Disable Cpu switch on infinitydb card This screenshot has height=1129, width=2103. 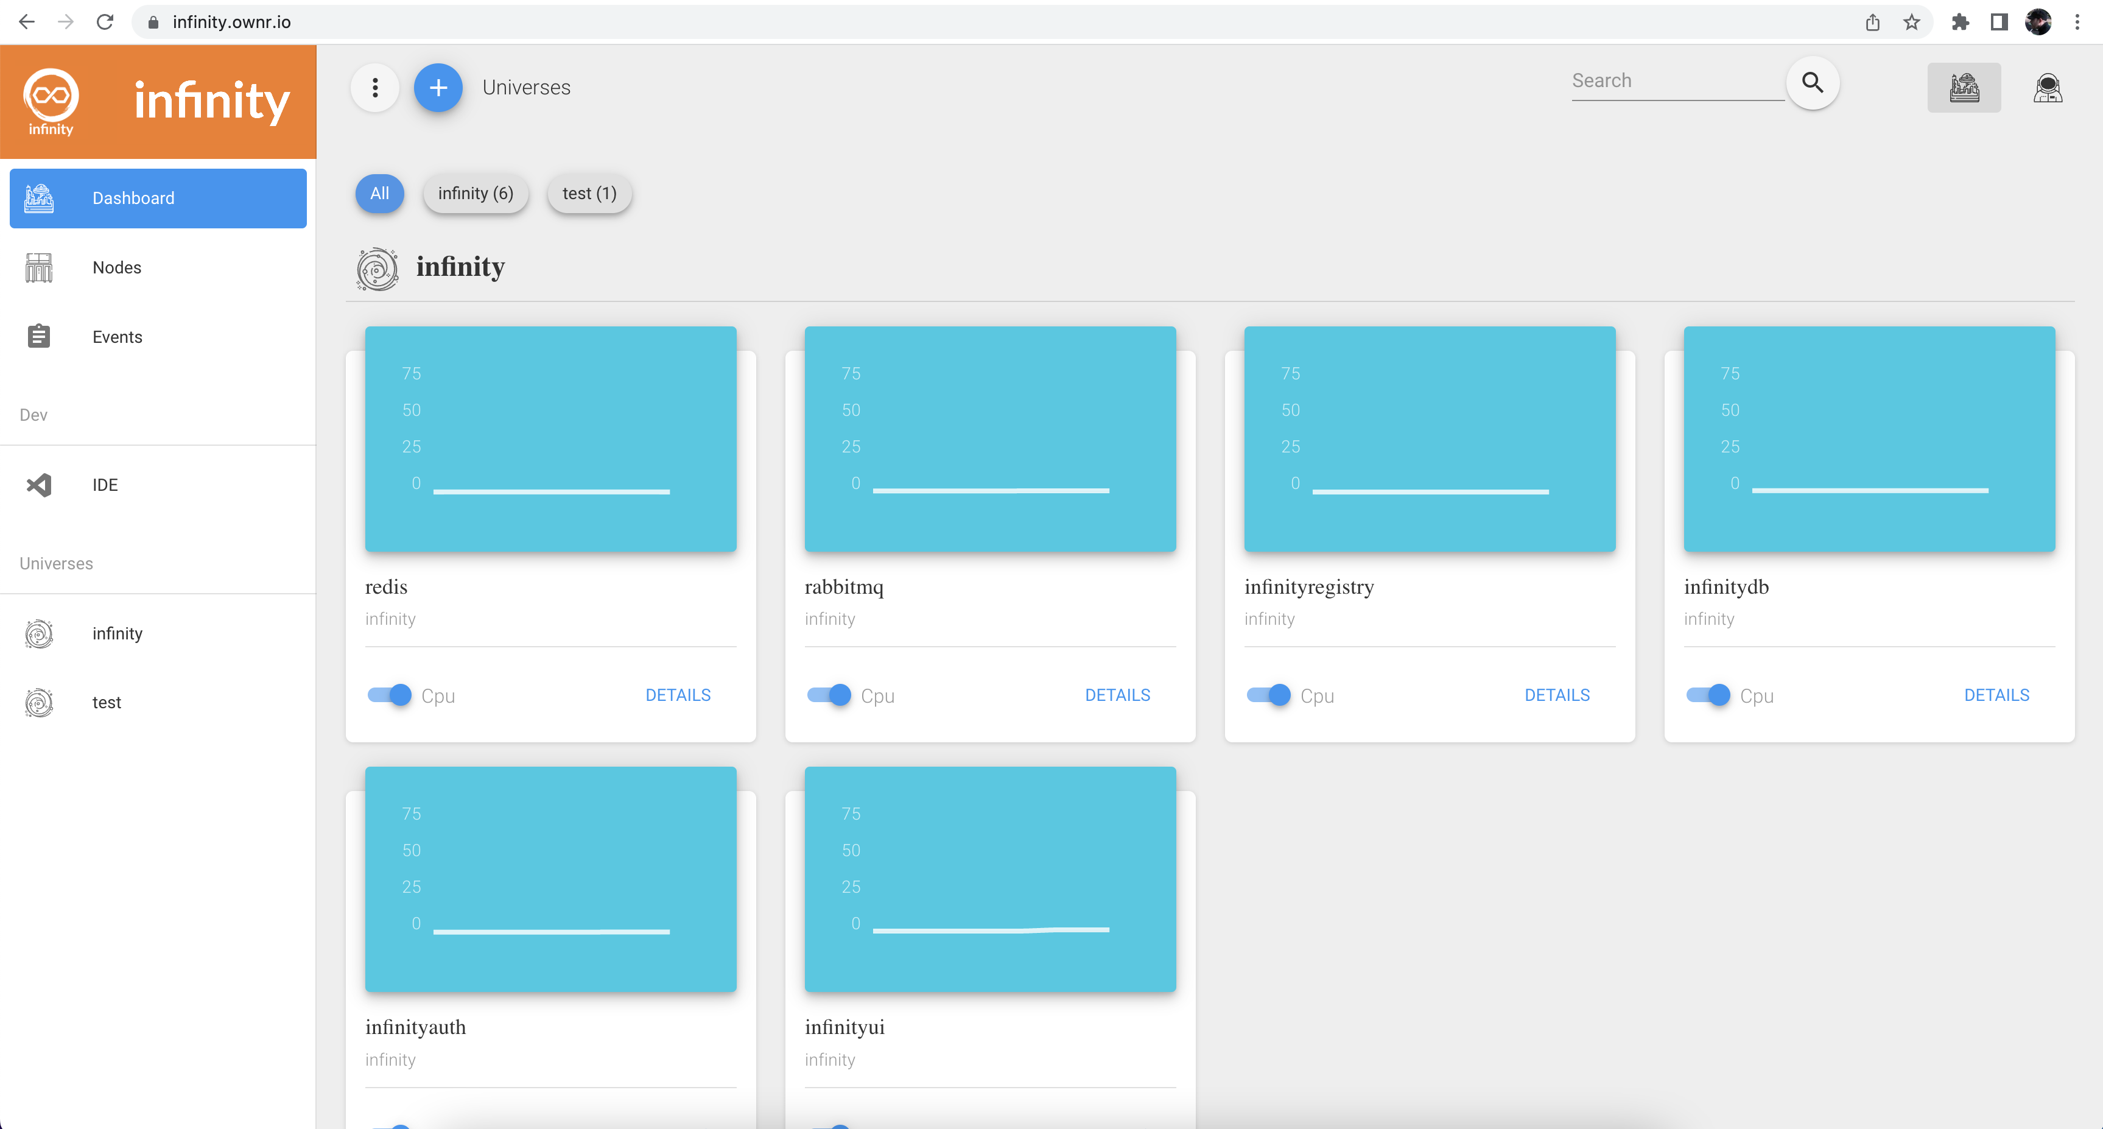coord(1708,695)
